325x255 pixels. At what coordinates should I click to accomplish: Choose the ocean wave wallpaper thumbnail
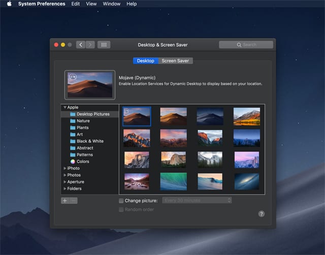click(210, 181)
